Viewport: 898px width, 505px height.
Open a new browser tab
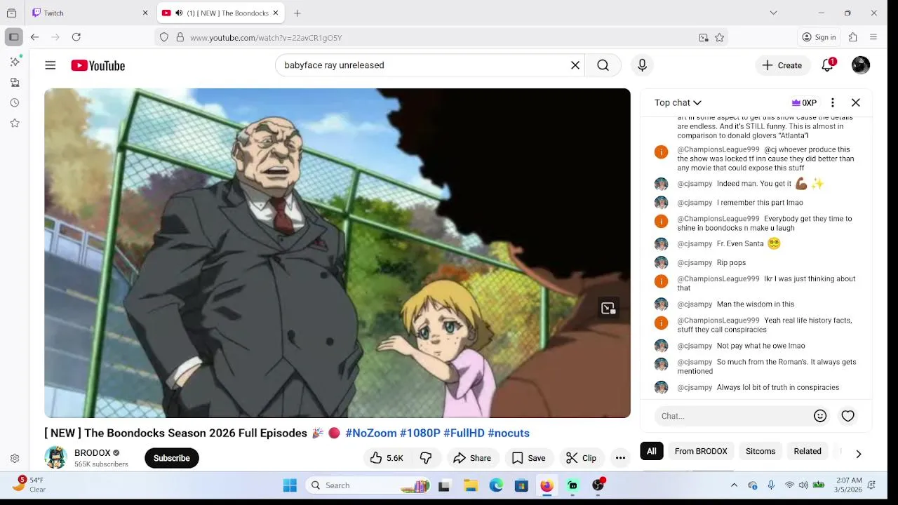tap(297, 13)
